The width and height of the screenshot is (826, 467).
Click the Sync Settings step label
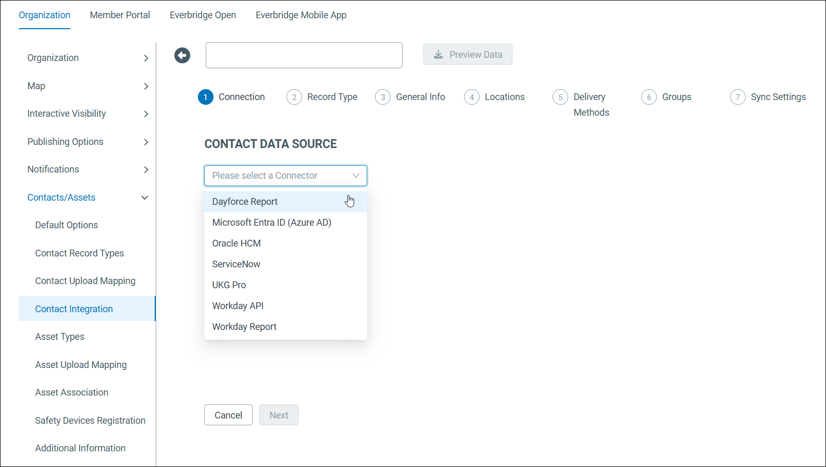[778, 97]
